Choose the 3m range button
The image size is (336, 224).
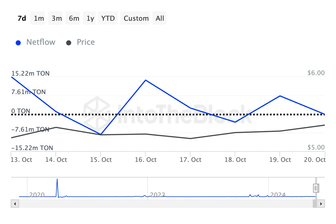[x=57, y=18]
